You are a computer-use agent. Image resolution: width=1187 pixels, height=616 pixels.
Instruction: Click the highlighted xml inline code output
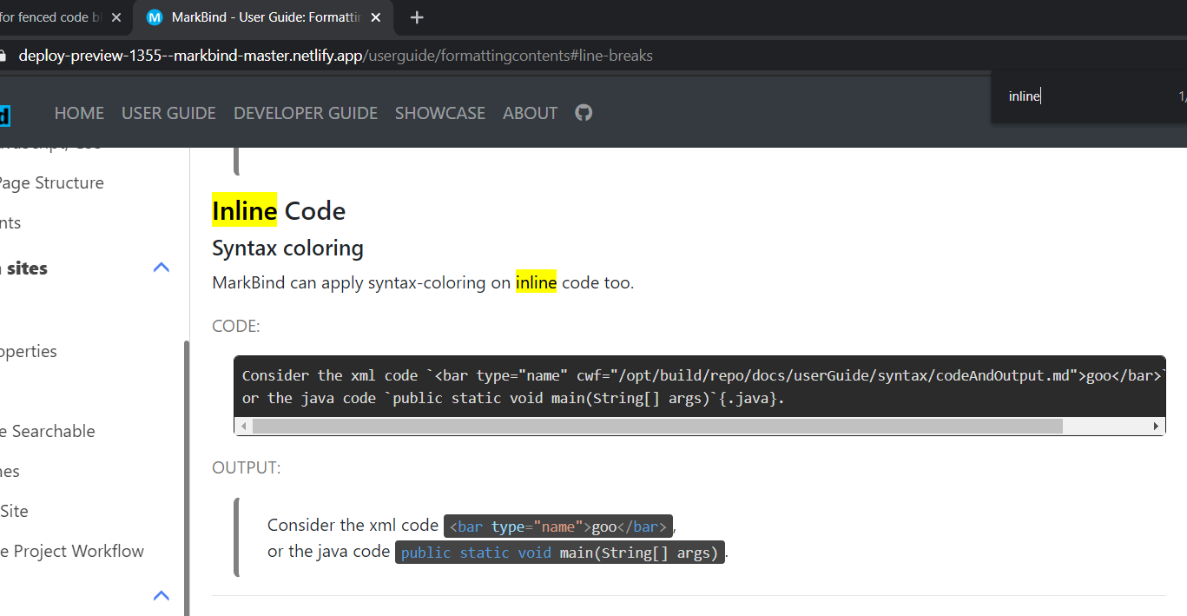click(x=558, y=527)
